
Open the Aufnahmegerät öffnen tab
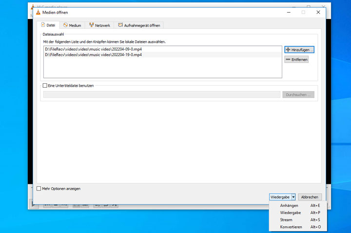(x=139, y=25)
